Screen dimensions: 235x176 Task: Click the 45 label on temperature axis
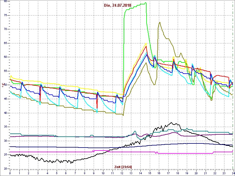pyautogui.click(x=5, y=99)
